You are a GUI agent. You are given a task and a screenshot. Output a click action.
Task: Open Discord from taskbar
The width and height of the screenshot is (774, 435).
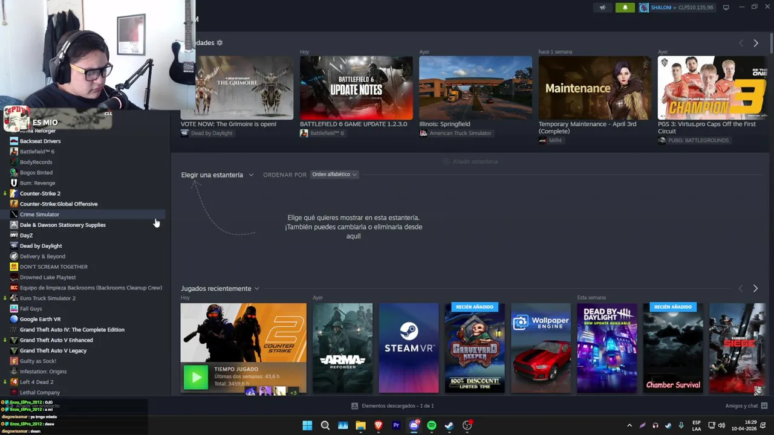(x=414, y=425)
